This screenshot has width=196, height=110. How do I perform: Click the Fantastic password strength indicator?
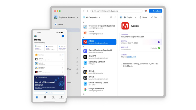coord(155,48)
